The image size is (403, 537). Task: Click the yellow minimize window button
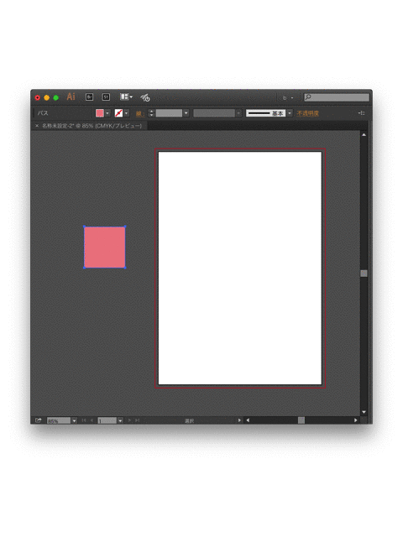click(x=47, y=97)
